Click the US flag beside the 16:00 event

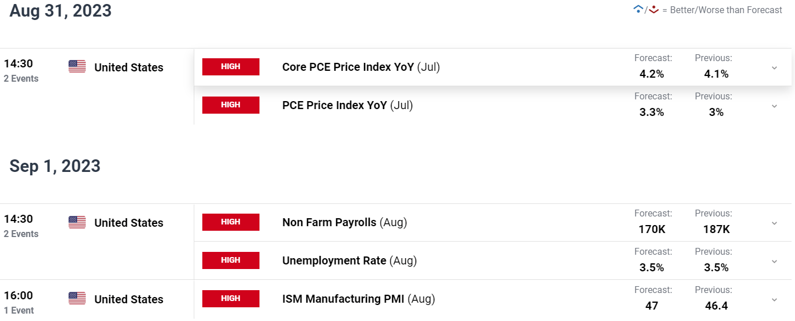(77, 299)
